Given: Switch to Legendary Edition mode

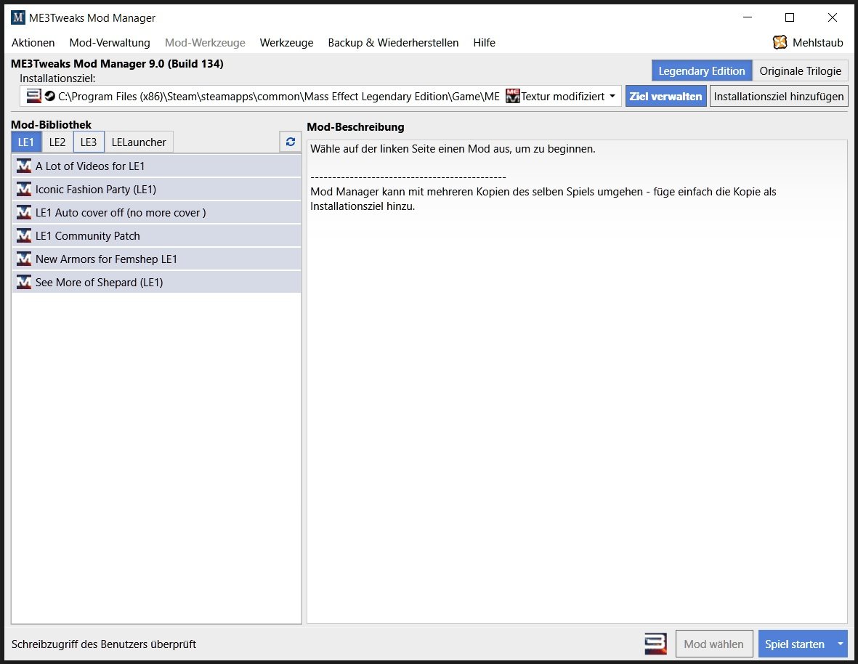Looking at the screenshot, I should pos(702,71).
